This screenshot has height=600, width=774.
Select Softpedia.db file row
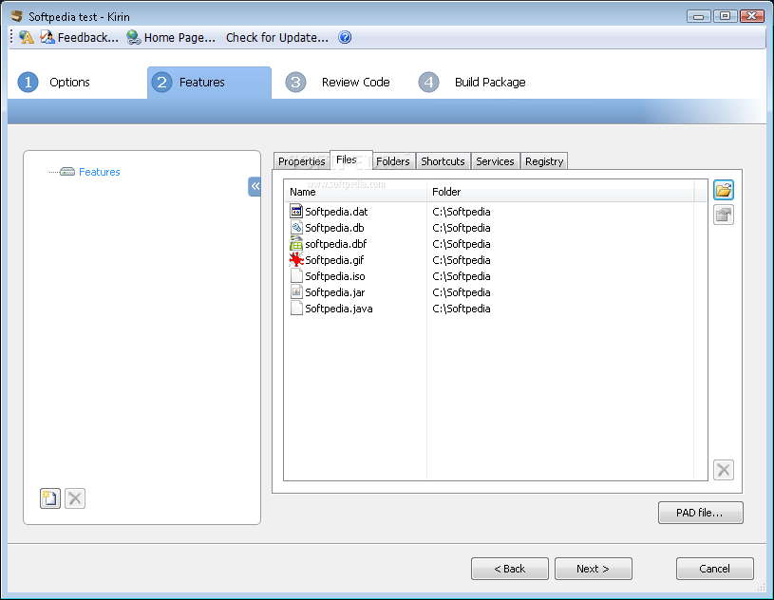[x=496, y=228]
